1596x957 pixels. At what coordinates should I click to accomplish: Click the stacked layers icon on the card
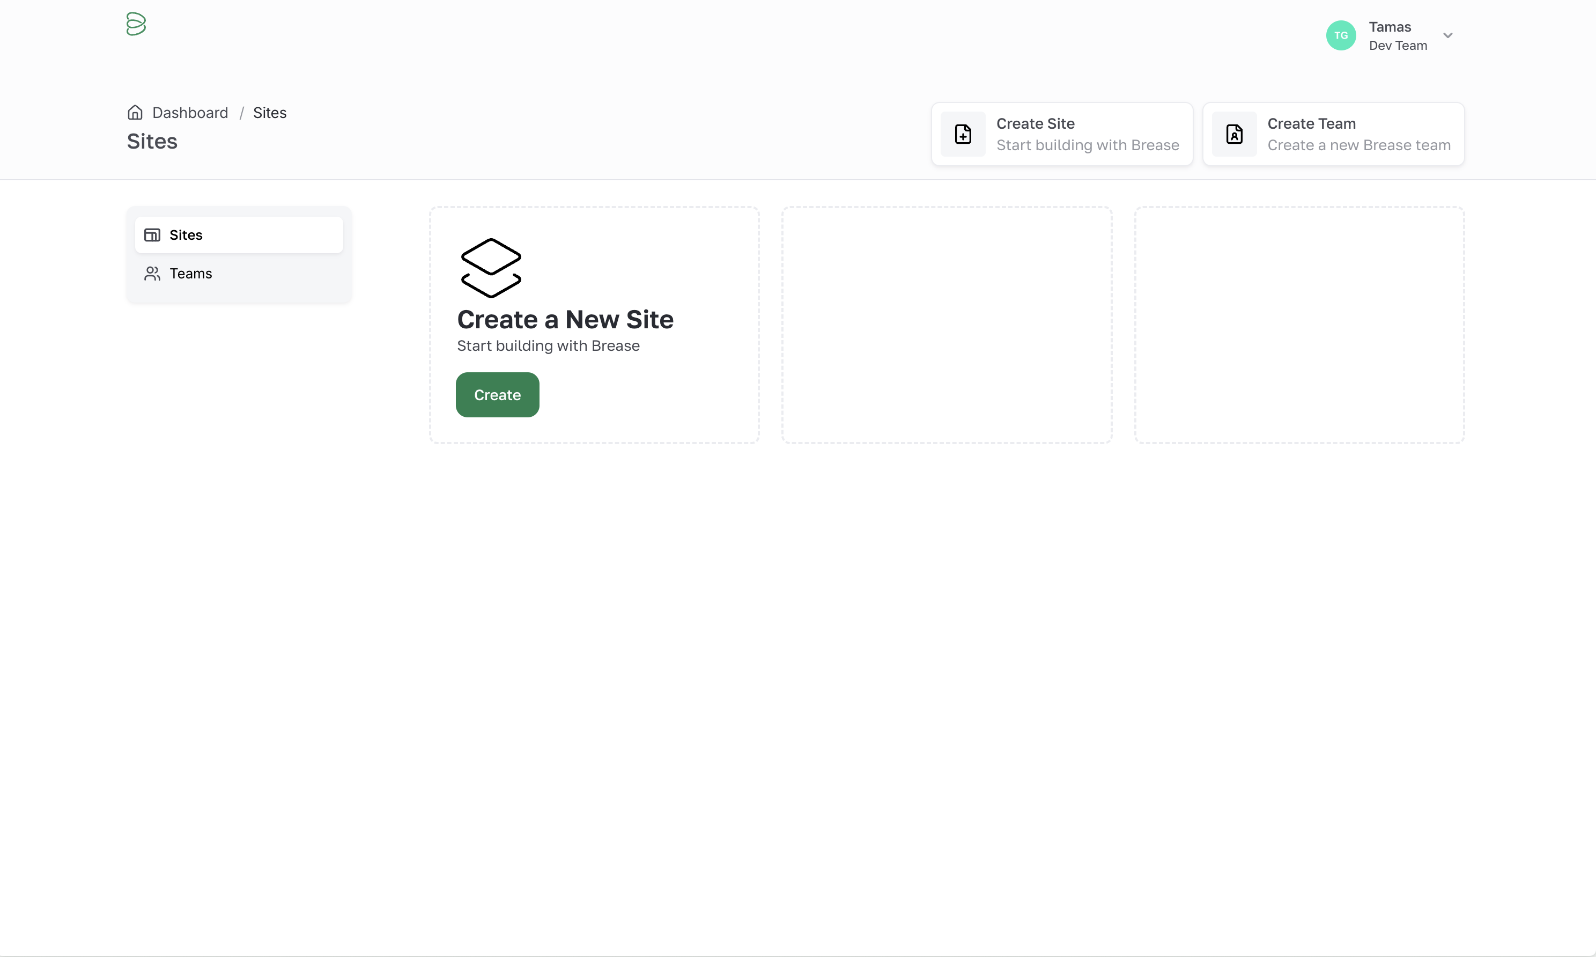coord(491,268)
